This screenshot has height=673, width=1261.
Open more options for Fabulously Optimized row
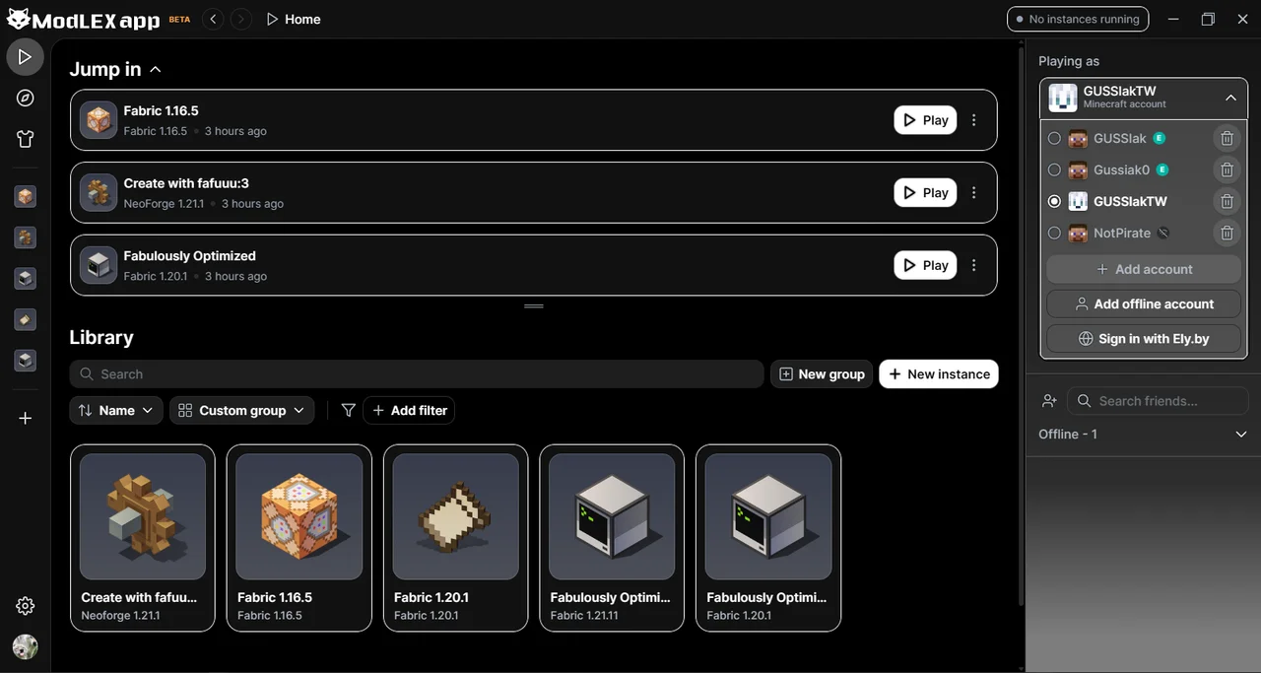[974, 265]
